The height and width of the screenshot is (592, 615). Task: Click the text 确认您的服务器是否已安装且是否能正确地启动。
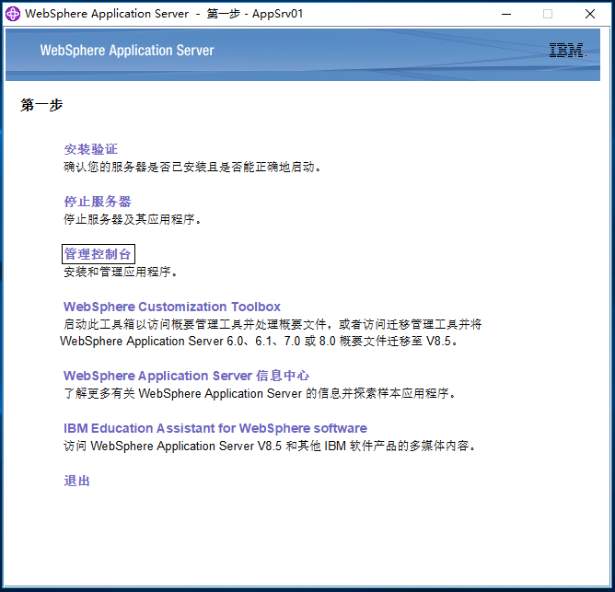192,168
